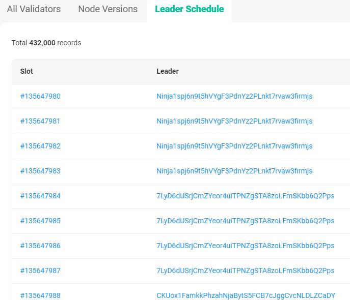Open slot #135647986 details
Image resolution: width=350 pixels, height=300 pixels.
40,246
